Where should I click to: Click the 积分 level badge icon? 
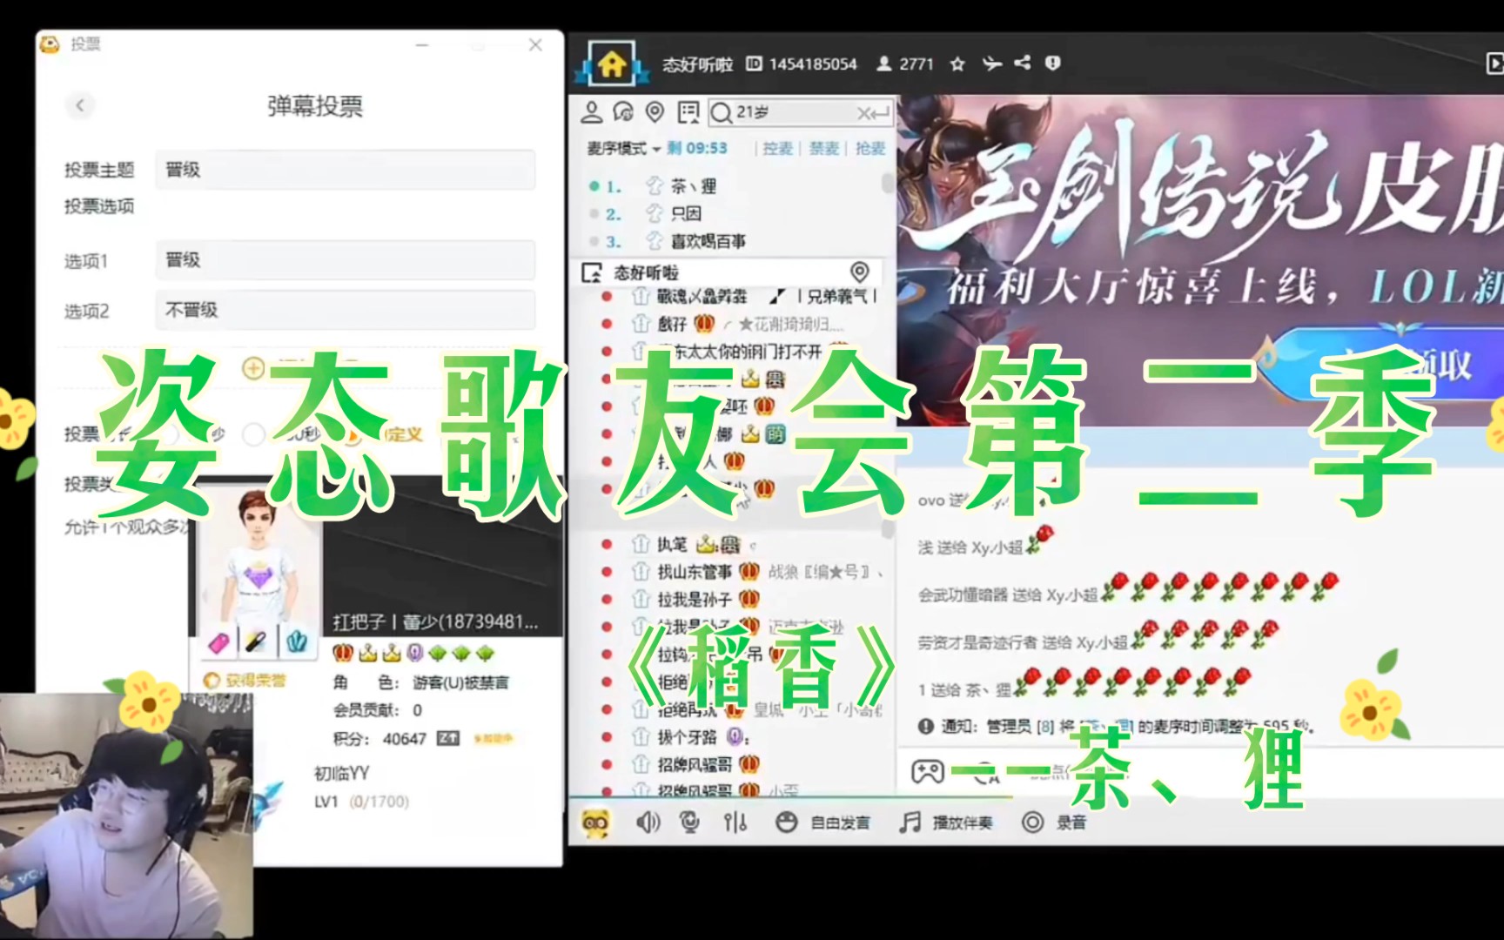tap(447, 738)
